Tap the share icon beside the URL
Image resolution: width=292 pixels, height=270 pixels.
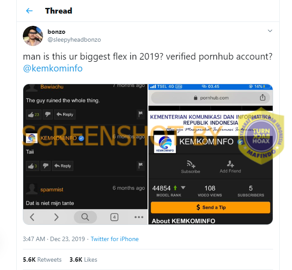[x=263, y=97]
